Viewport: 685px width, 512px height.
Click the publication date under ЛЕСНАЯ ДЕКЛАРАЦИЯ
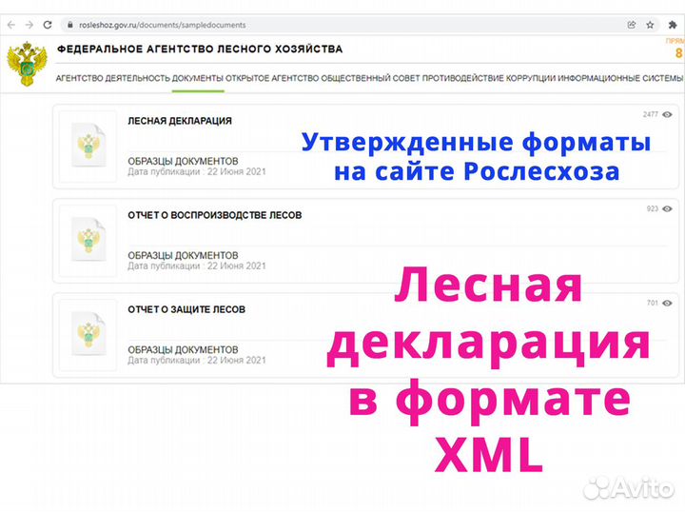pyautogui.click(x=197, y=171)
